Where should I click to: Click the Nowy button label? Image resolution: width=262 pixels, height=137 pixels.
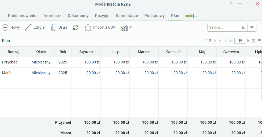click(15, 27)
